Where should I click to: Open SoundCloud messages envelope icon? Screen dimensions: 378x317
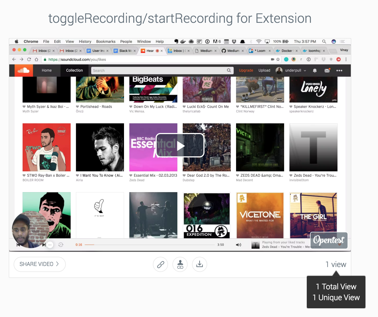coord(327,71)
